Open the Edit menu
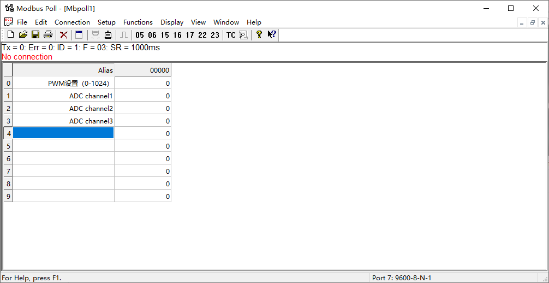549x283 pixels. pyautogui.click(x=41, y=22)
